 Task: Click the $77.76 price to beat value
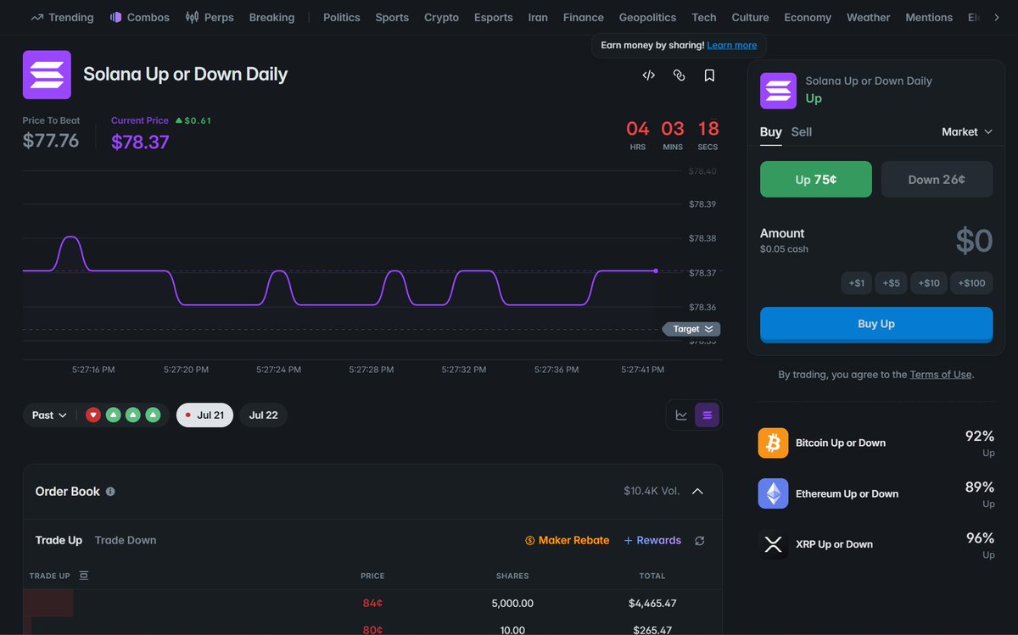pyautogui.click(x=51, y=141)
